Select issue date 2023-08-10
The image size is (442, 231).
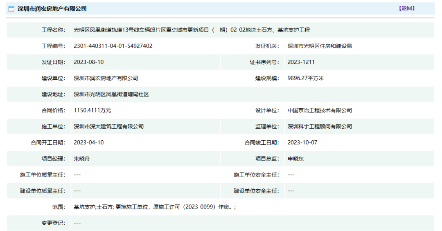point(89,62)
